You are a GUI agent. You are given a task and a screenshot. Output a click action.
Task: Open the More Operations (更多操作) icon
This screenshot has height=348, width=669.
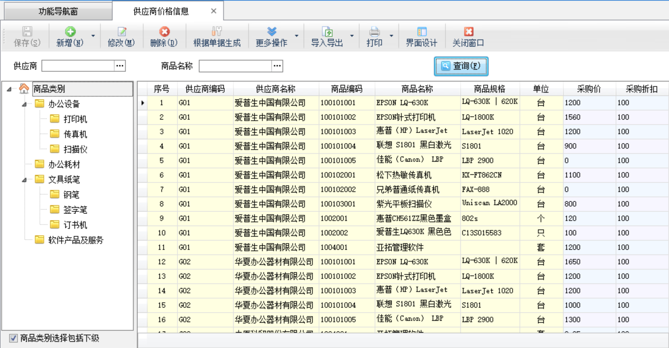click(x=272, y=32)
